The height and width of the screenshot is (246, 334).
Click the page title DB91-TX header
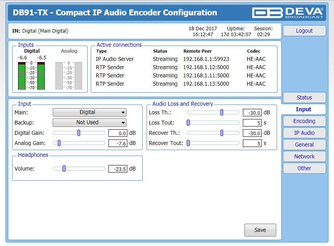tap(115, 13)
